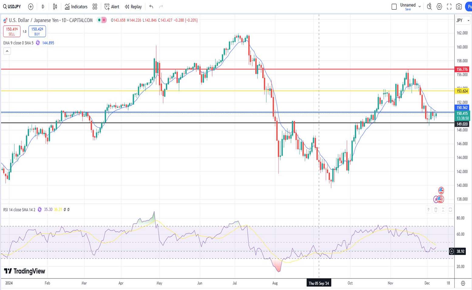Viewport: 472px width, 290px height.
Task: Delete the RSI pane with trash icon
Action: tap(436, 210)
